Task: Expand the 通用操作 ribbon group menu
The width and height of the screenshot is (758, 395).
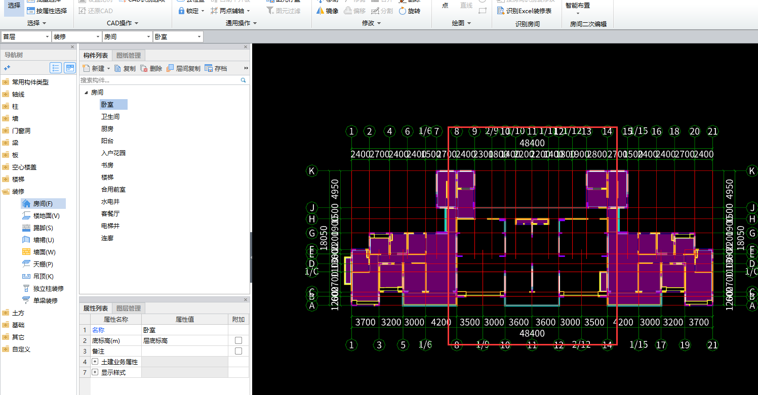Action: 242,23
